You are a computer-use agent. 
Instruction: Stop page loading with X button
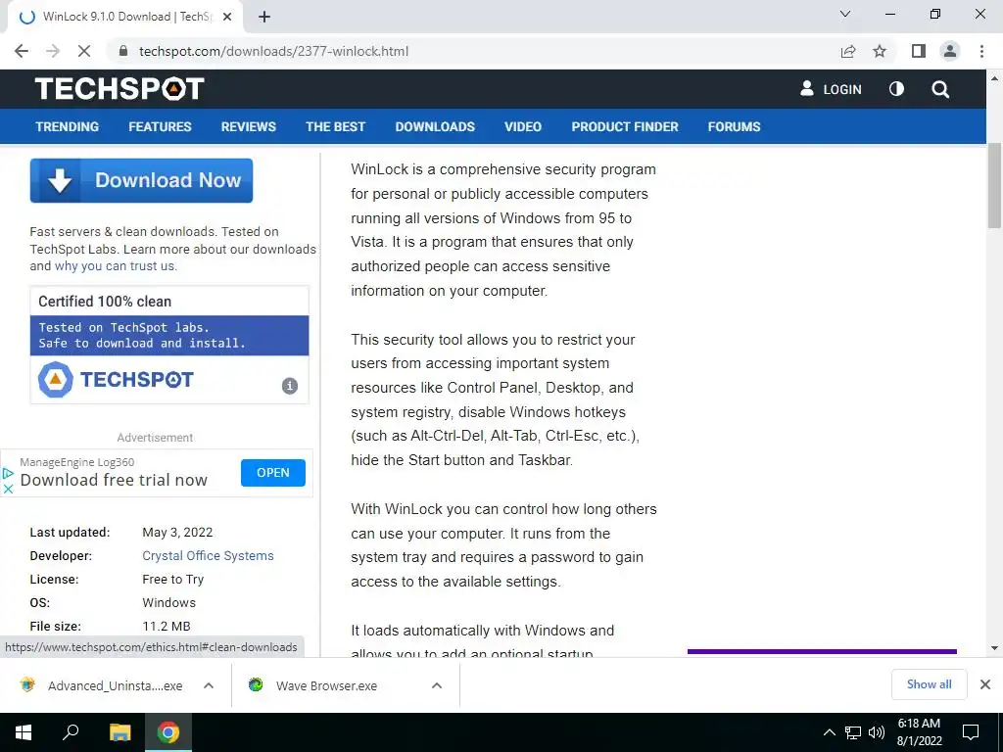tap(84, 51)
